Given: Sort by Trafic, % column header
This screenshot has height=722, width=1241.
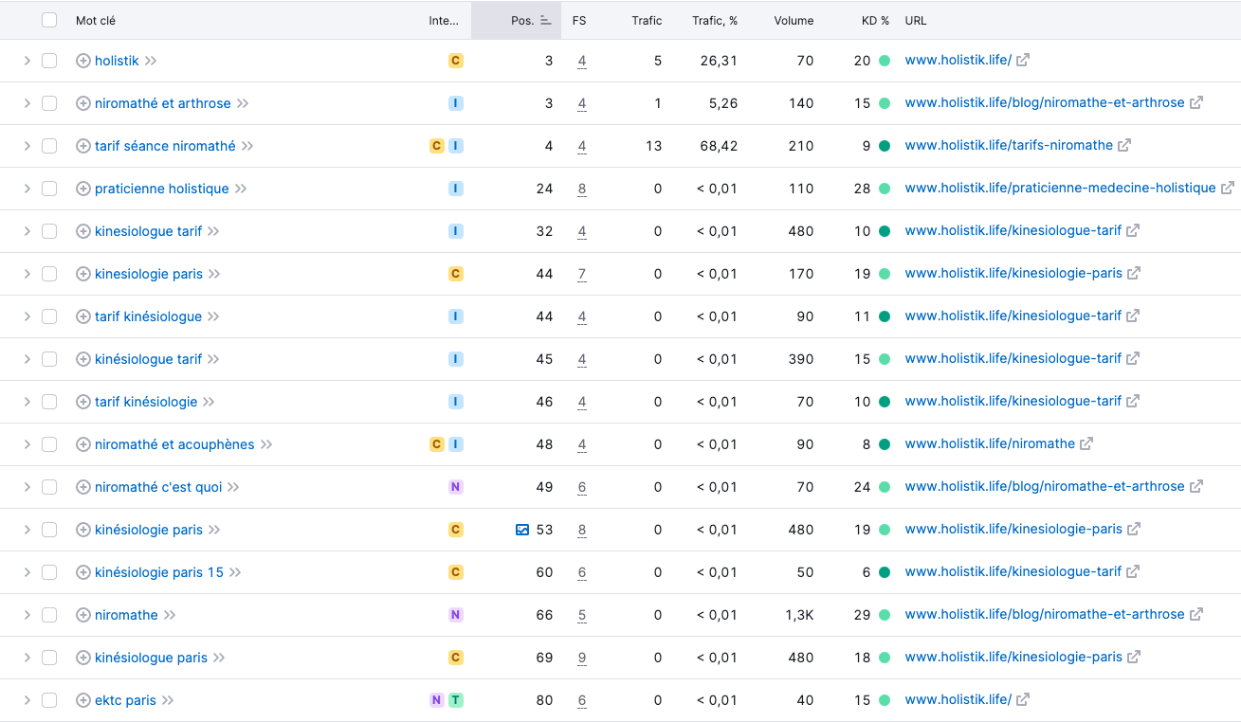Looking at the screenshot, I should (715, 21).
